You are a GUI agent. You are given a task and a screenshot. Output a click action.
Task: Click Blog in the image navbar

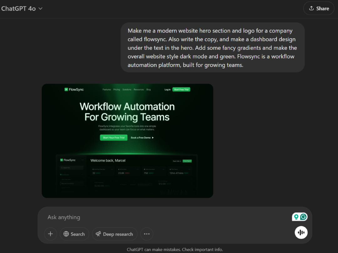click(x=149, y=90)
